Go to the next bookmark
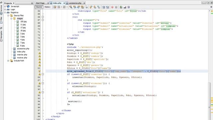 click(x=95, y=7)
